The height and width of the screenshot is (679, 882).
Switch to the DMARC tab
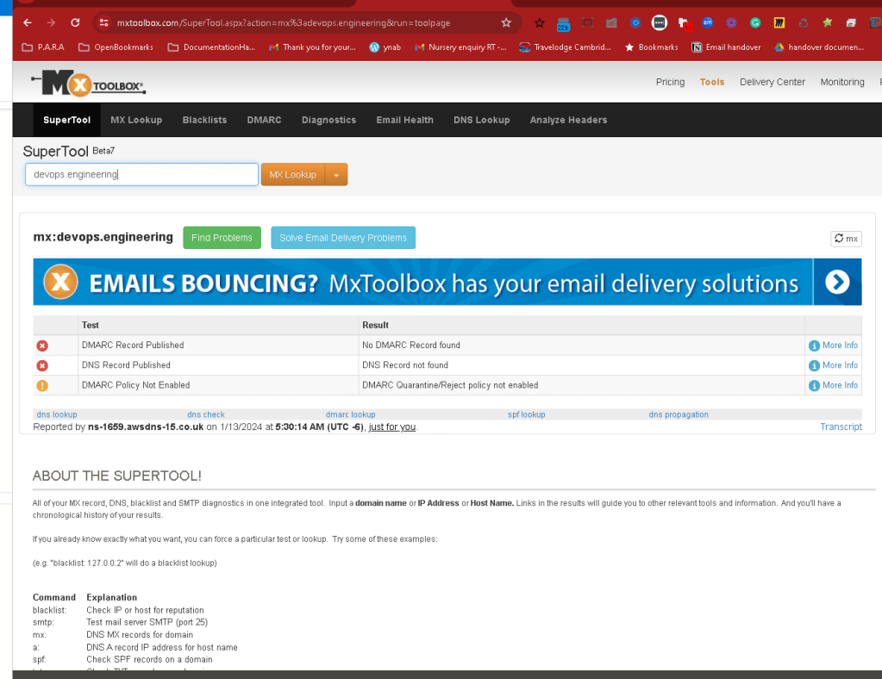(264, 120)
